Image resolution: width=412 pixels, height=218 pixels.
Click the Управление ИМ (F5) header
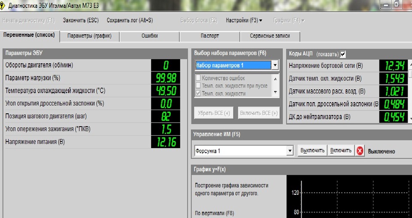(x=216, y=134)
